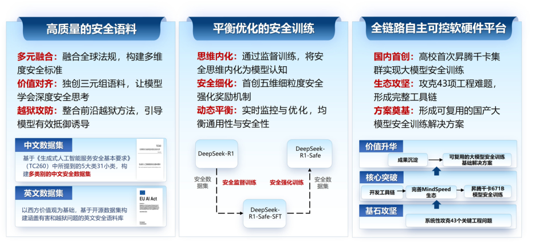
Task: Select the DeepSeek-R1-Safe model box
Action: [x=309, y=154]
